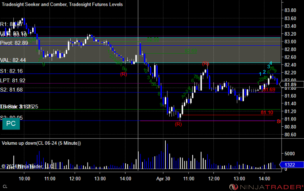Image resolution: width=304 pixels, height=191 pixels.
Task: Click the S1: 82.16 level label
Action: [11, 71]
